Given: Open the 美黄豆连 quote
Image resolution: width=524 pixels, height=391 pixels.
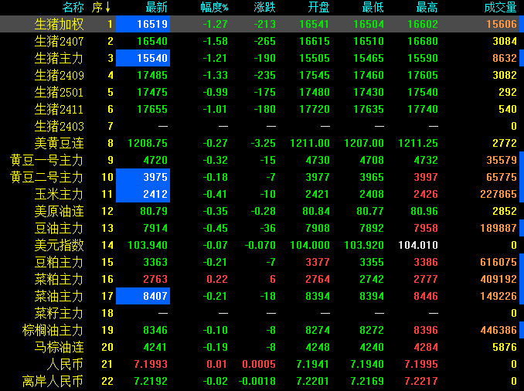Looking at the screenshot, I should pyautogui.click(x=59, y=144).
